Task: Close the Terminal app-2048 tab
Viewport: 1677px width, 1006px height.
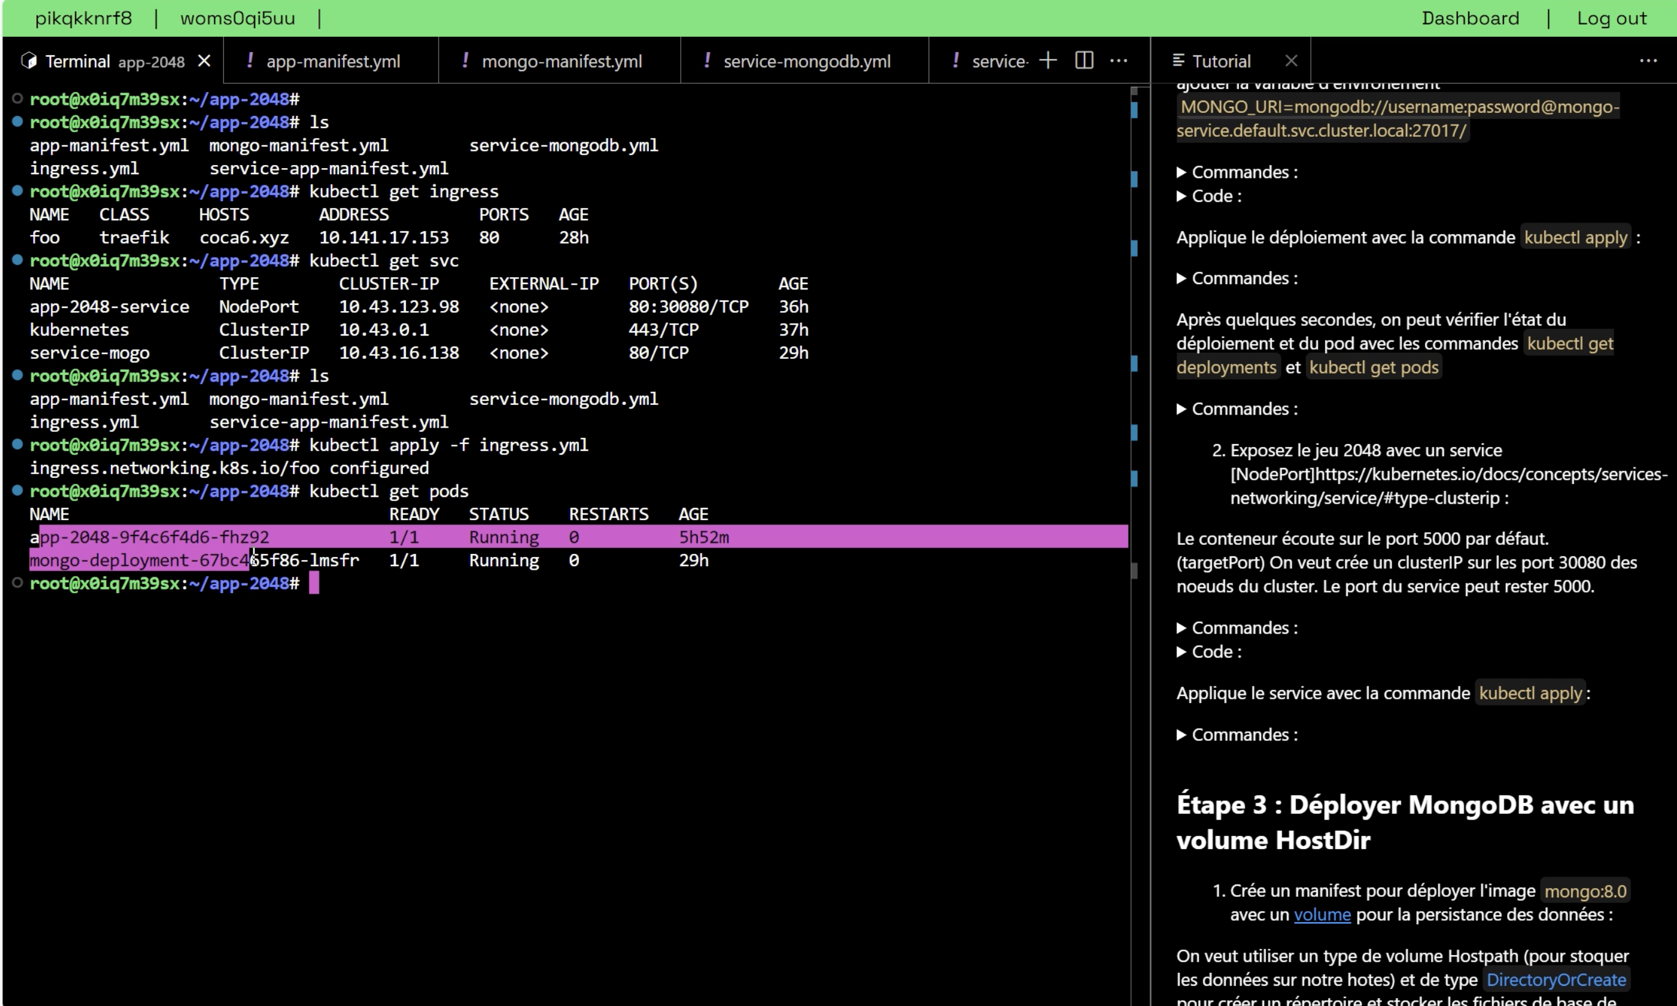Action: pos(204,61)
